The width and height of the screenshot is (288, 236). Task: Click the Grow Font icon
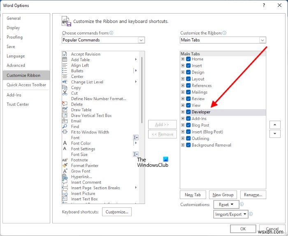(65, 171)
